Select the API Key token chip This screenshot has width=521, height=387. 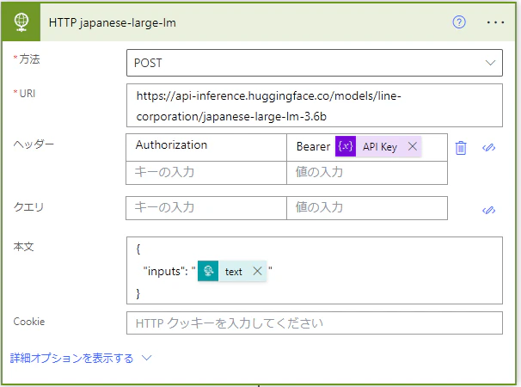pos(378,146)
